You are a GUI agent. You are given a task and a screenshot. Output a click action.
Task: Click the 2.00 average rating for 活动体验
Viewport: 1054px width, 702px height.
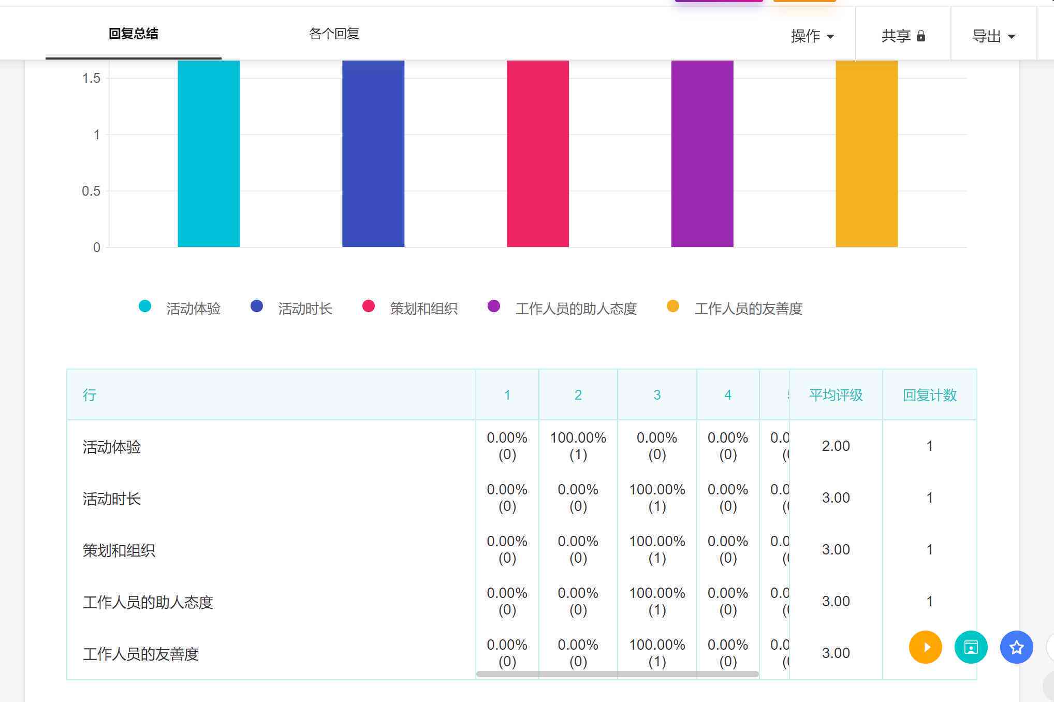[x=836, y=446]
